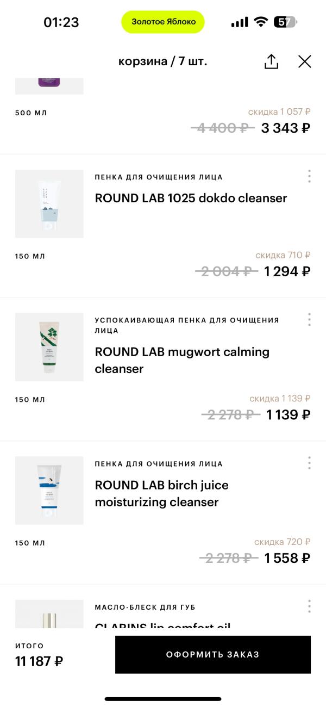Viewport: 326px width, 707px height.
Task: Tap the итого 11 187 ₽ total
Action: coord(39,655)
